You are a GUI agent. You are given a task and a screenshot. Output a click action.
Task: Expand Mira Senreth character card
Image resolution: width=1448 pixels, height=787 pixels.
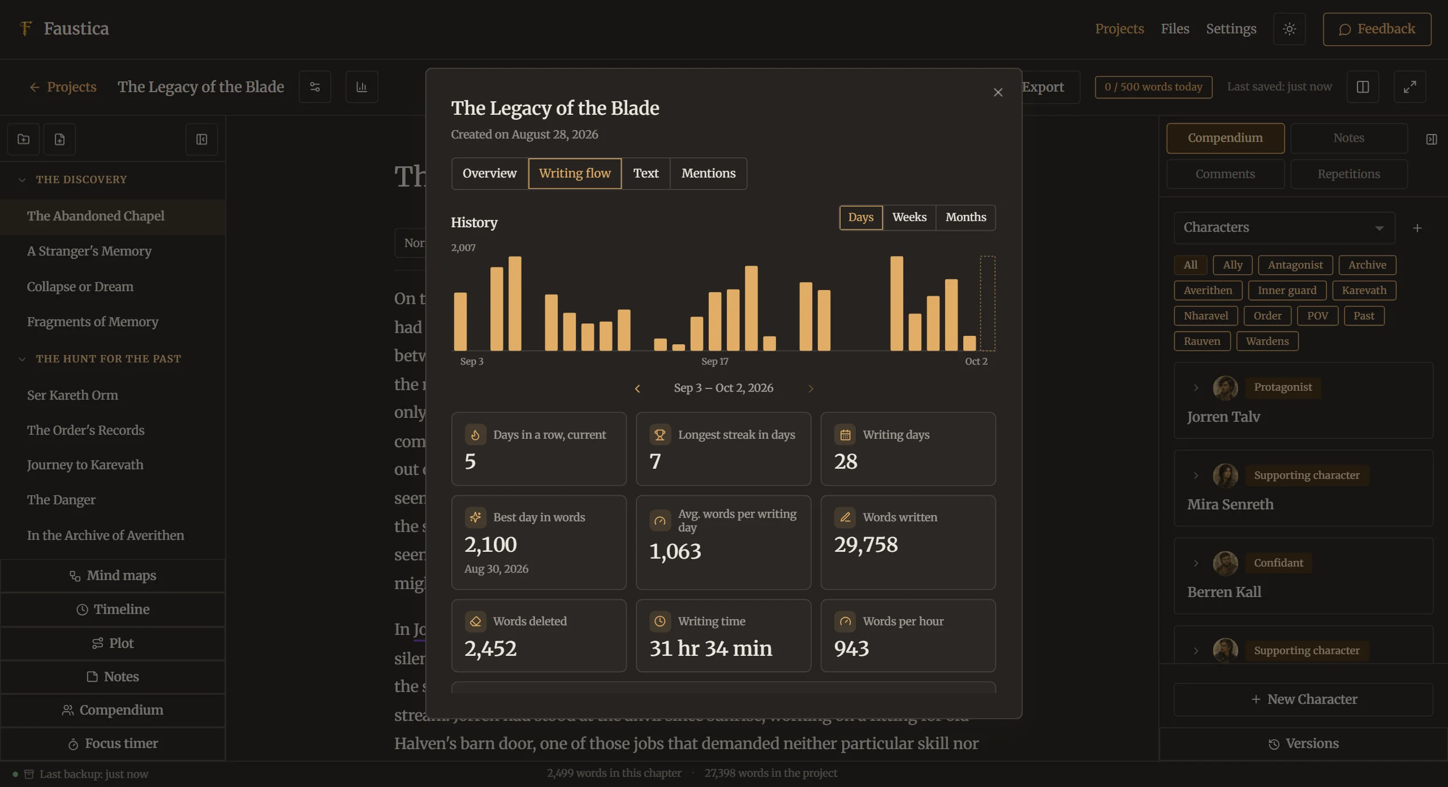(1196, 475)
